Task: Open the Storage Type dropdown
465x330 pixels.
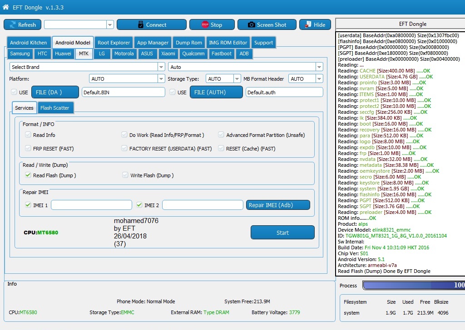Action: [x=237, y=79]
